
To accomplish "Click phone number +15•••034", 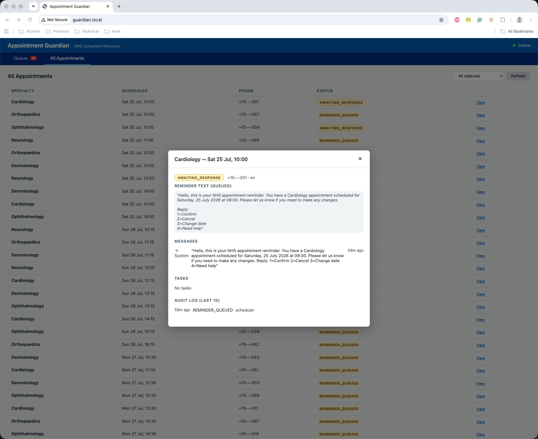I will point(249,332).
